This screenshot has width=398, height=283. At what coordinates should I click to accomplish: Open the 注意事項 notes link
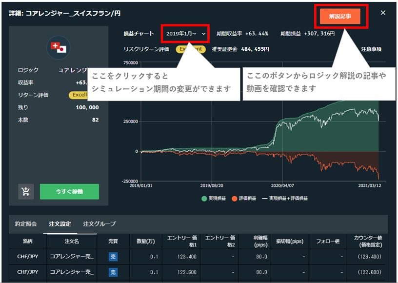[x=371, y=49]
